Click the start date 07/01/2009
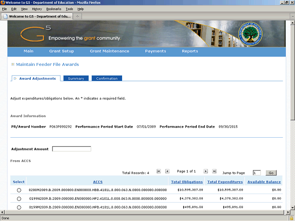Image resolution: width=295 pixels, height=221 pixels. pyautogui.click(x=147, y=127)
